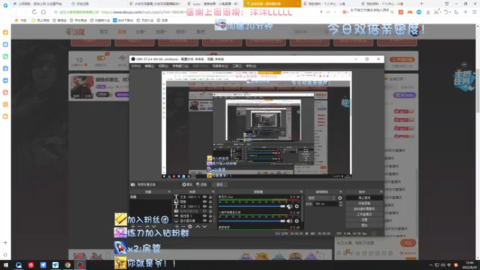Expand the 游戏 dropdown in Douyu navigation

point(181,32)
